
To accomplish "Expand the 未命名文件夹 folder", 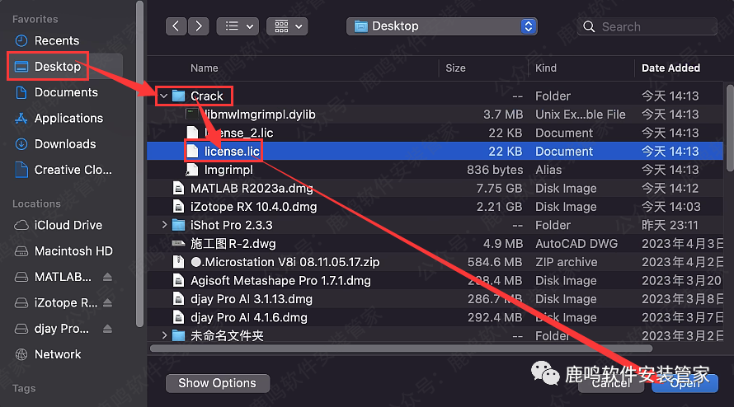I will 164,335.
